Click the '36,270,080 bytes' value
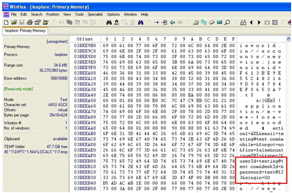This screenshot has height=193, width=292. click(x=53, y=70)
